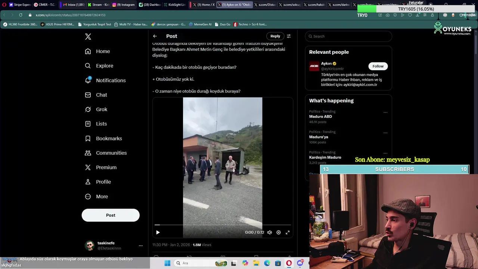Open Microsoft Edge on taskbar
This screenshot has width=478, height=269.
pyautogui.click(x=267, y=263)
